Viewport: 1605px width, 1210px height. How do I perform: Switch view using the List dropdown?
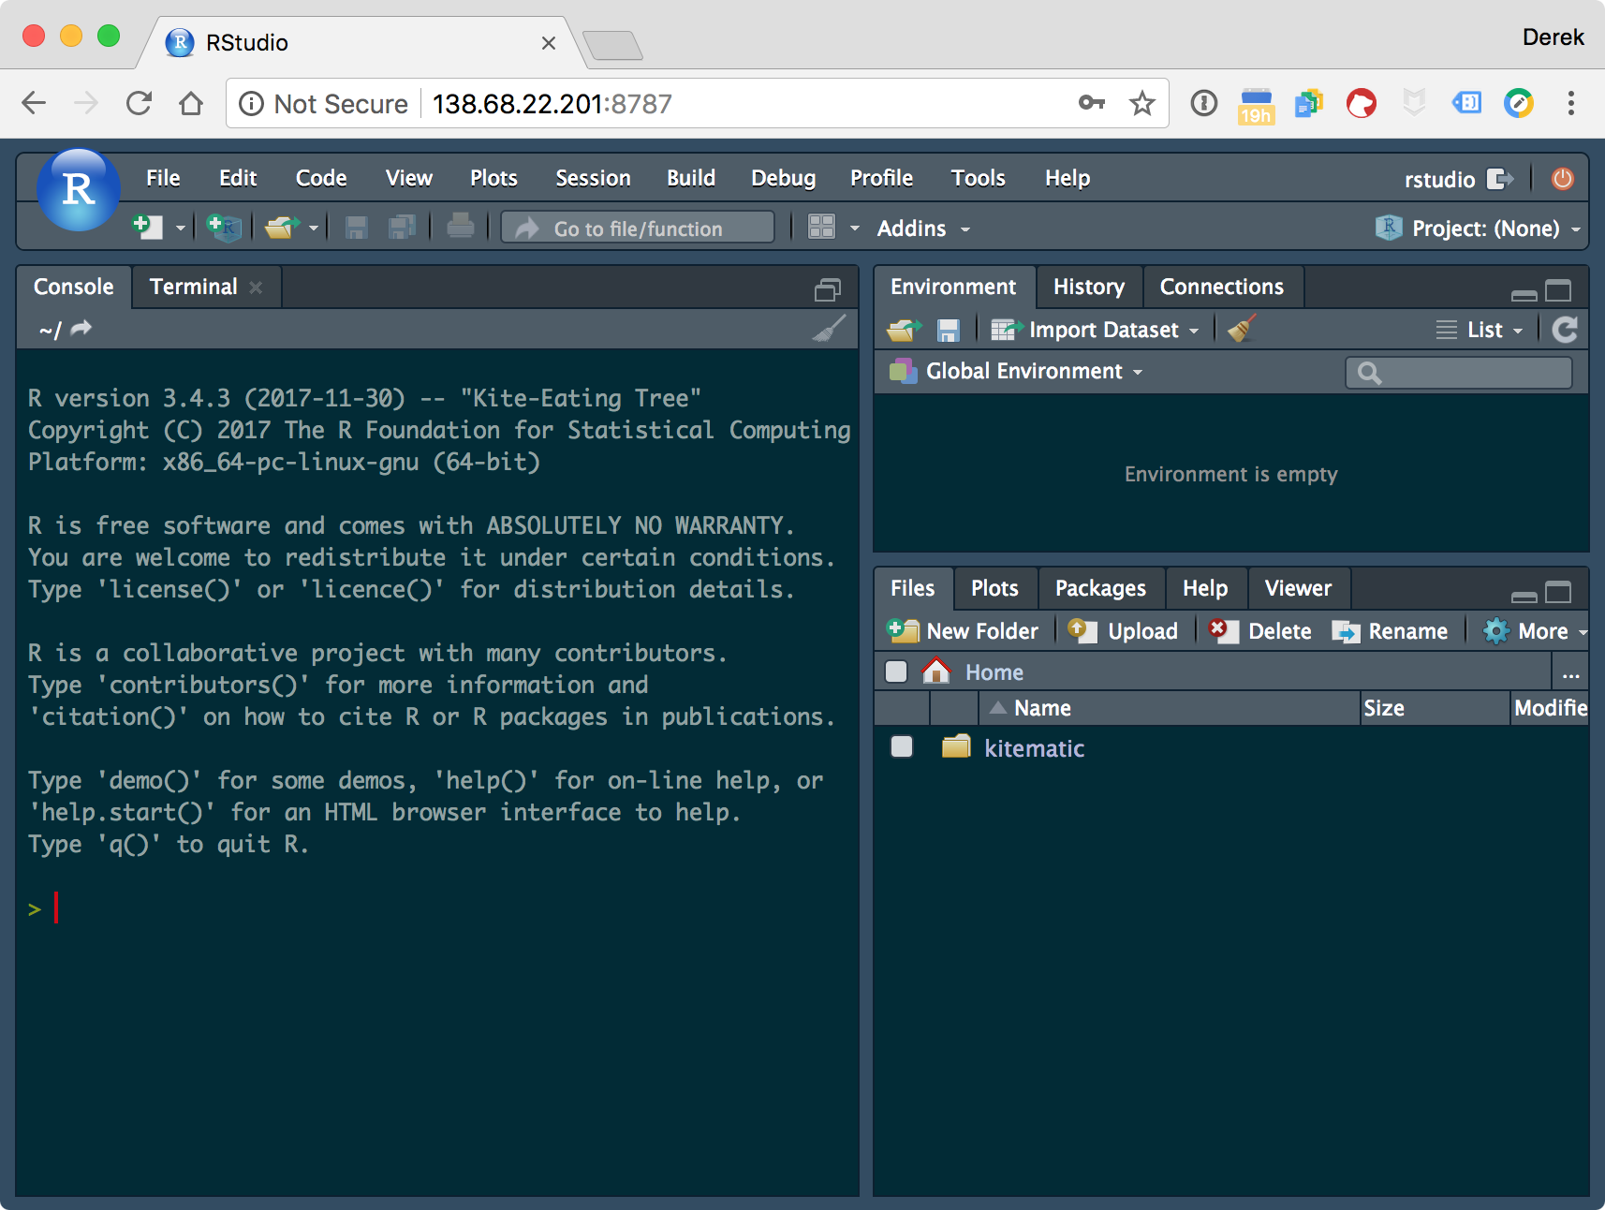click(x=1480, y=330)
